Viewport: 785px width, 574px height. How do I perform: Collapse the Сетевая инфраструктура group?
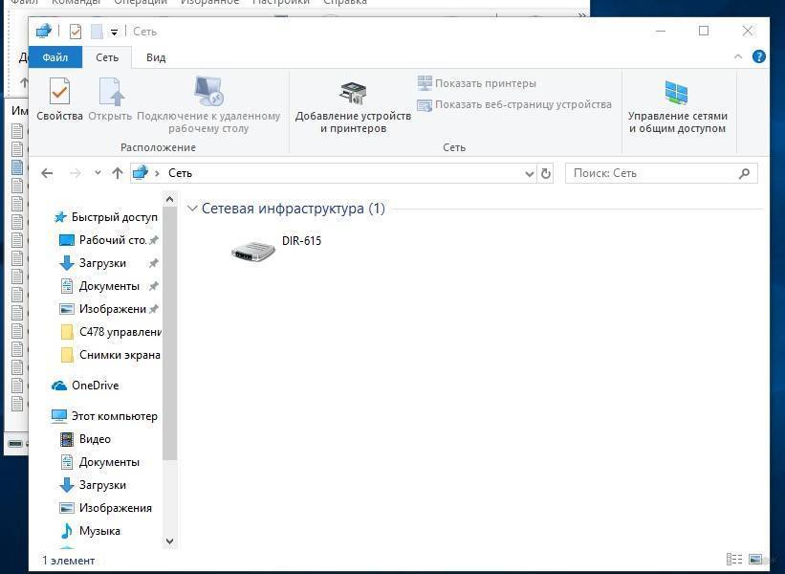click(192, 209)
